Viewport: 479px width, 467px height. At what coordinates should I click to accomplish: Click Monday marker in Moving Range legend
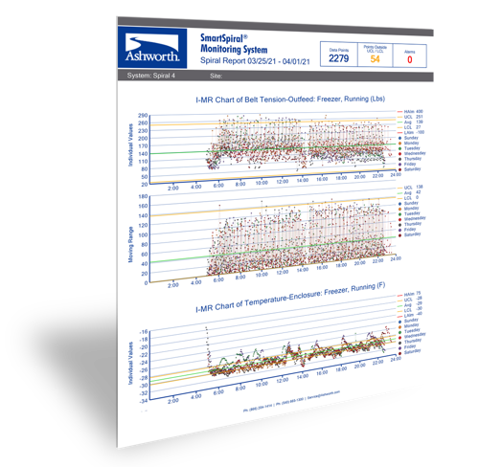pos(399,209)
